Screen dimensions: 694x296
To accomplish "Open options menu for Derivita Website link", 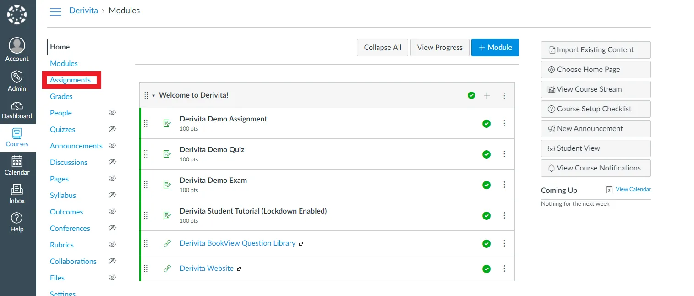I will coord(504,269).
